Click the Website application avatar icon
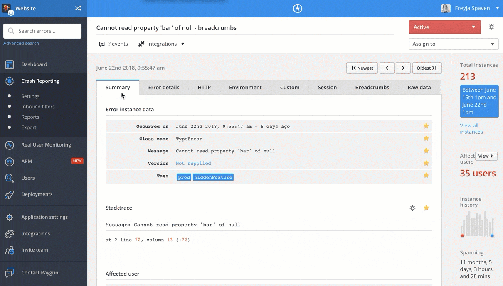 tap(7, 9)
